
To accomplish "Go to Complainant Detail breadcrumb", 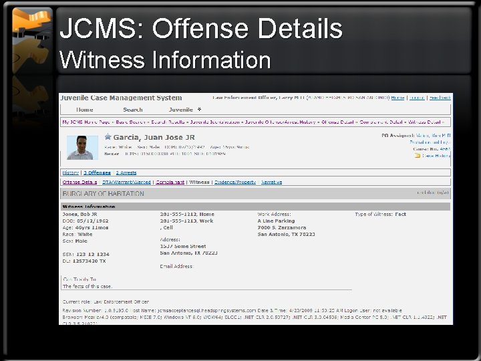I will 381,122.
